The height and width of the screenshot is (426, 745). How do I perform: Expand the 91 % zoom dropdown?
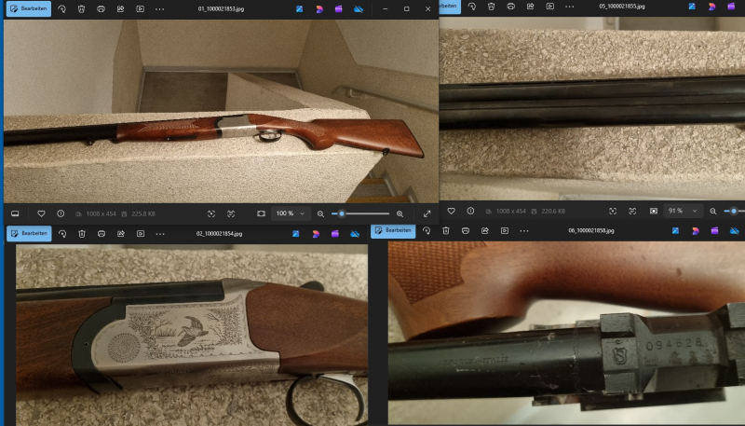coord(694,212)
